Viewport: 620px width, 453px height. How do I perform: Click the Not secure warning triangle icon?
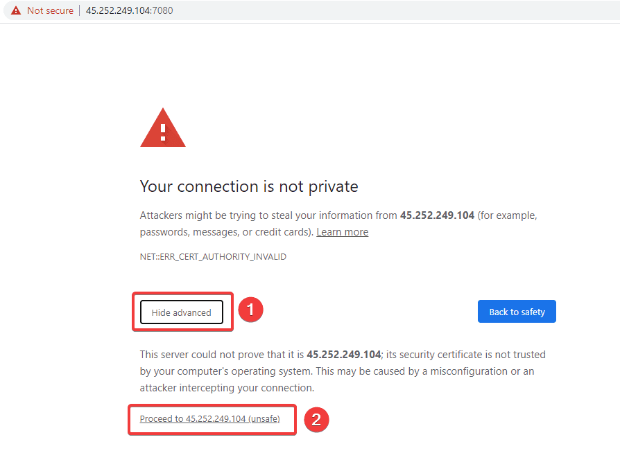tap(16, 10)
